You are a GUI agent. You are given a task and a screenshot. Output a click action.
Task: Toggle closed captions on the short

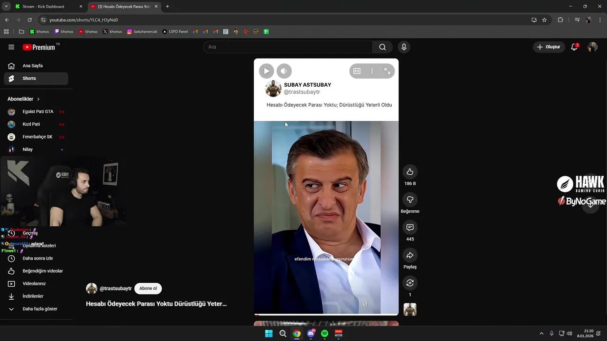357,71
